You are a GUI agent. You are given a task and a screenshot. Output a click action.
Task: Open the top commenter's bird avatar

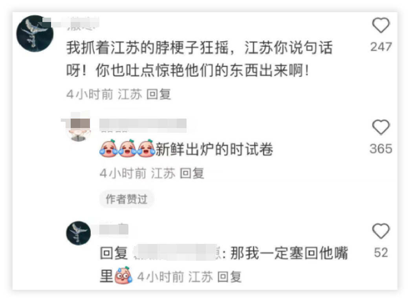click(35, 33)
